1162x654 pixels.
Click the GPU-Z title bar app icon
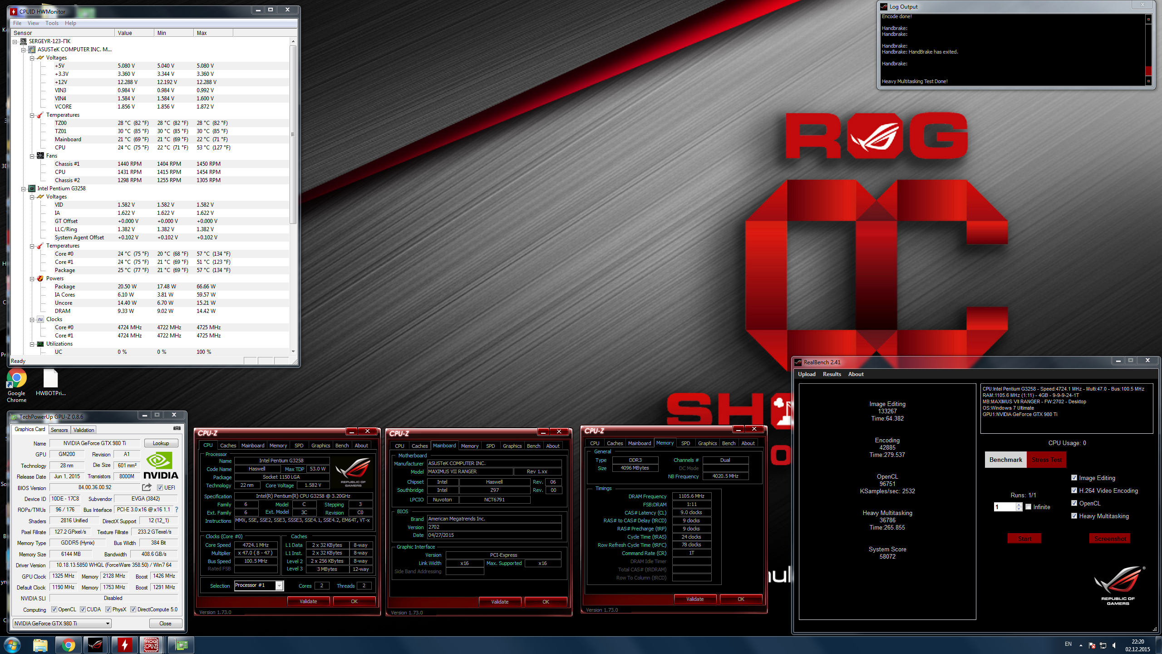click(x=14, y=416)
